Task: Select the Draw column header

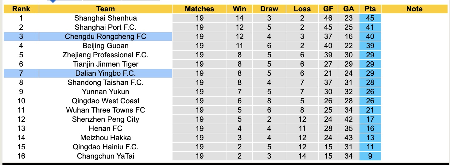Action: point(269,9)
